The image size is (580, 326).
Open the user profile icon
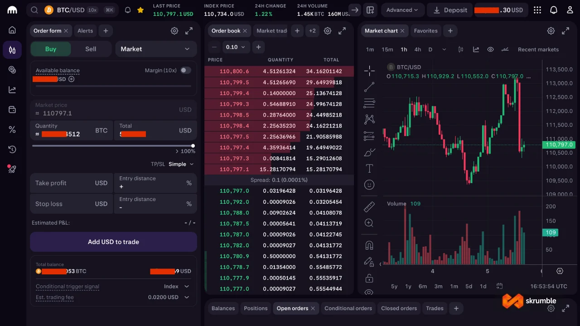point(570,10)
